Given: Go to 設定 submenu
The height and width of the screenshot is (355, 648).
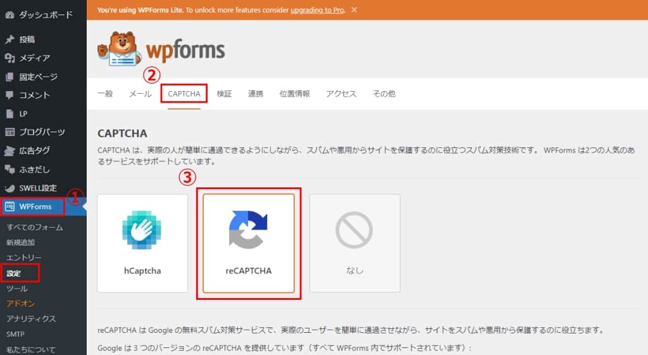Looking at the screenshot, I should click(14, 273).
